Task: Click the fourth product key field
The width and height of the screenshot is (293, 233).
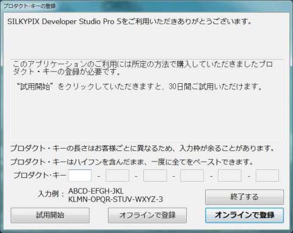Action: click(x=192, y=176)
